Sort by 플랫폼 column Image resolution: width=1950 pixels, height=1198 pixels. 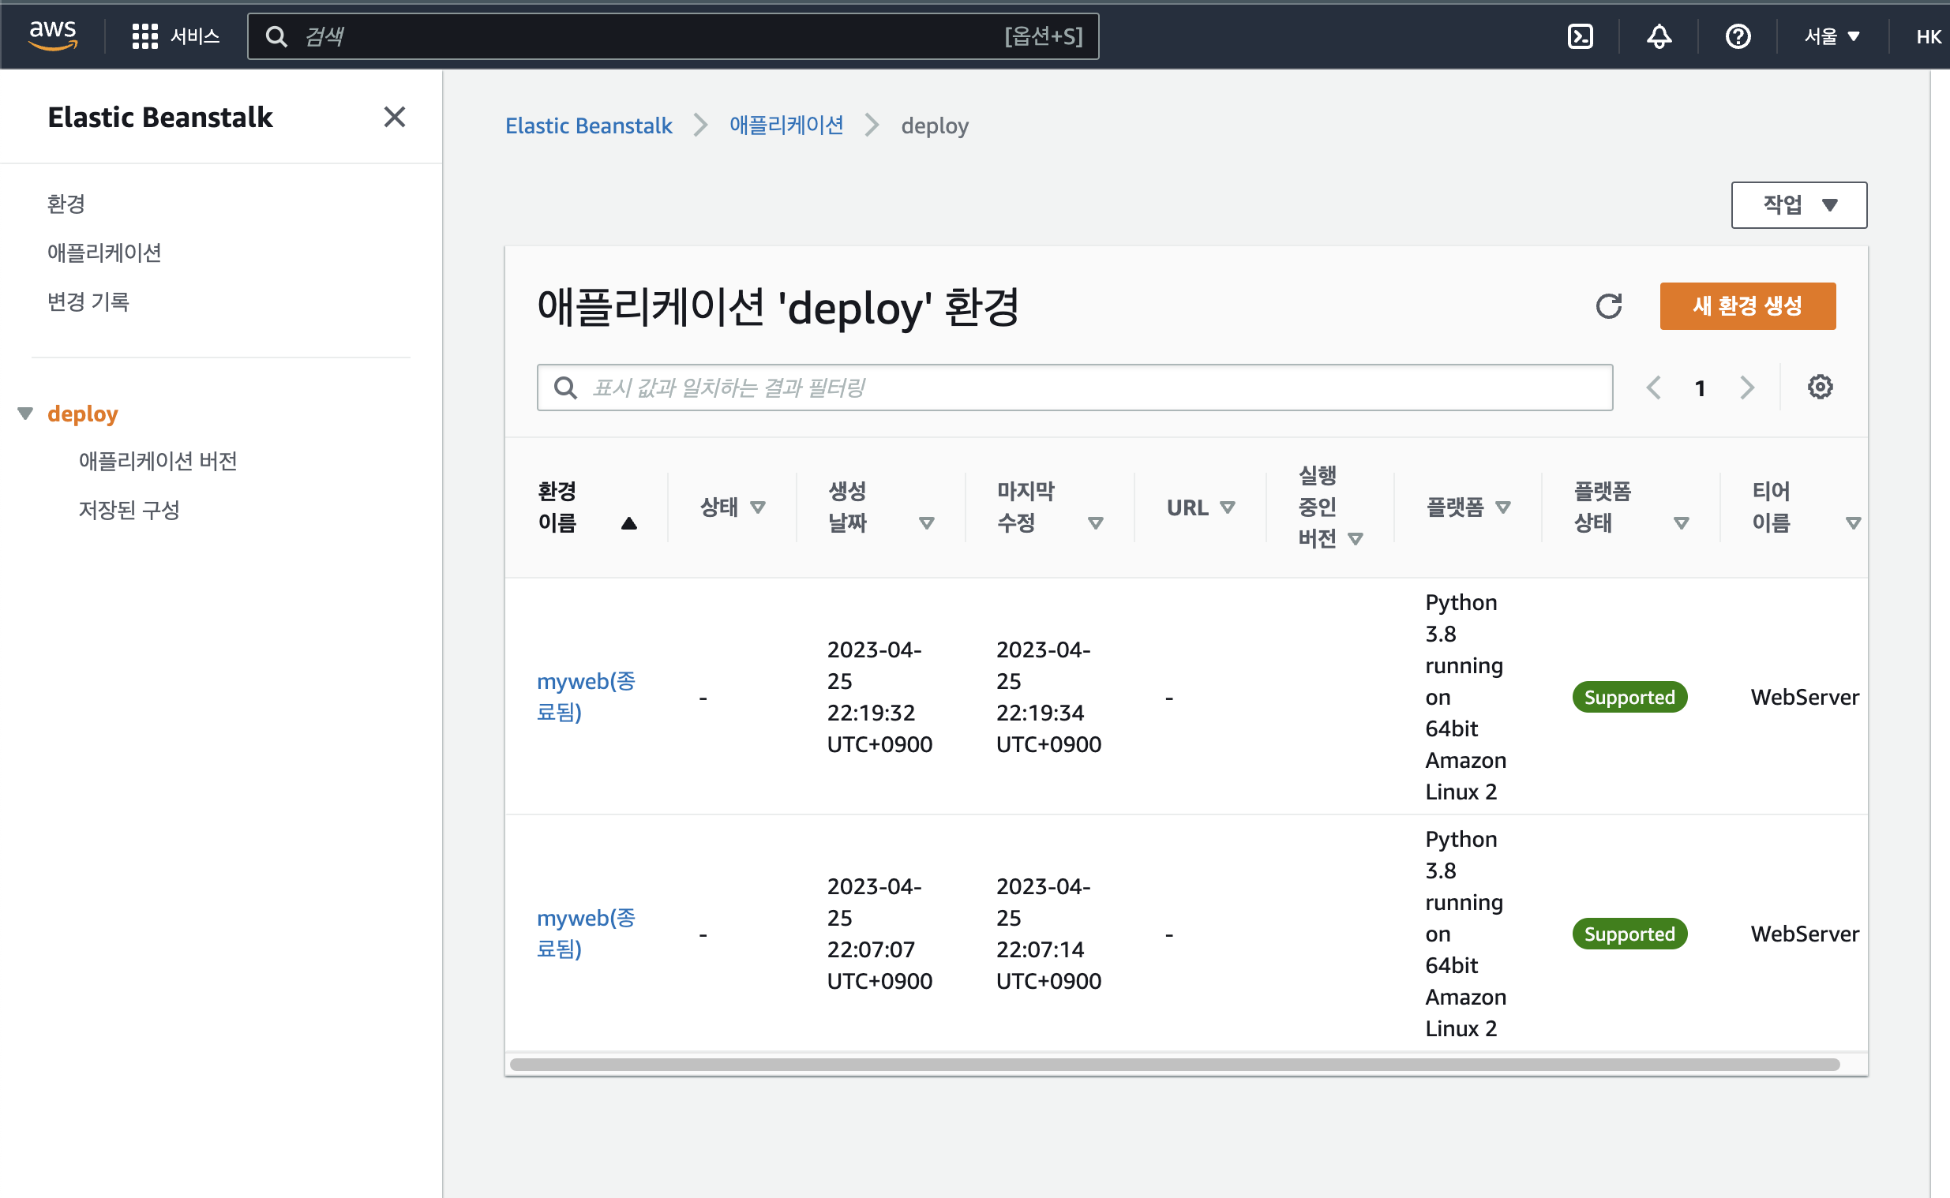click(x=1468, y=507)
